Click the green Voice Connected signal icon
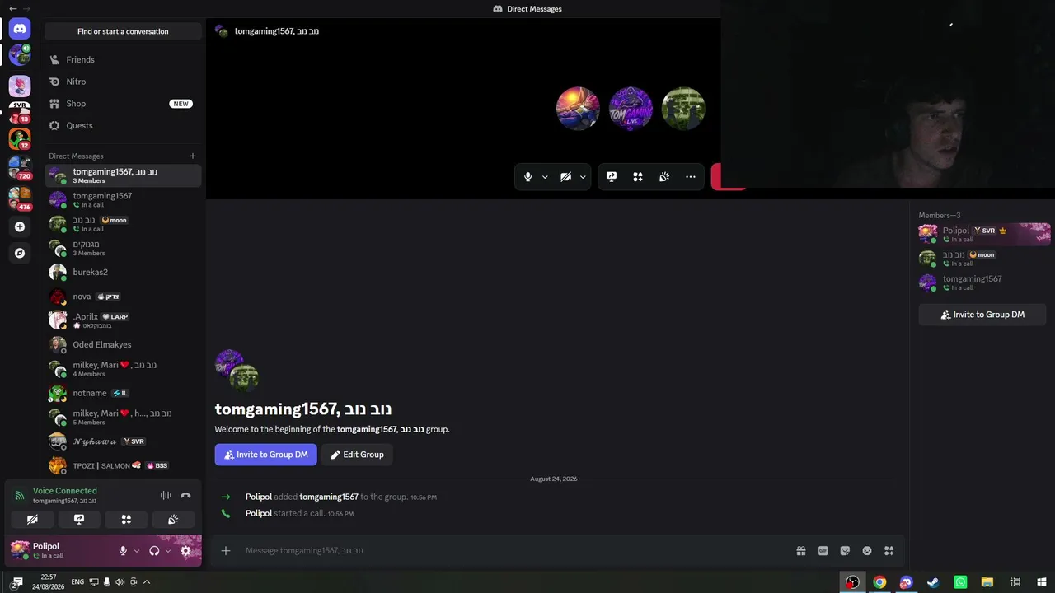This screenshot has width=1055, height=593. [20, 496]
